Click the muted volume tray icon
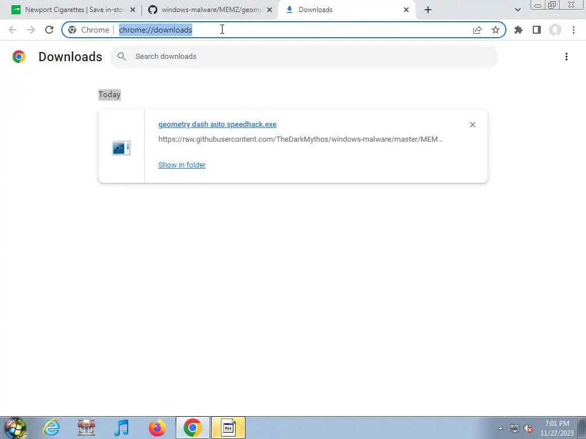The height and width of the screenshot is (439, 586). tap(528, 428)
